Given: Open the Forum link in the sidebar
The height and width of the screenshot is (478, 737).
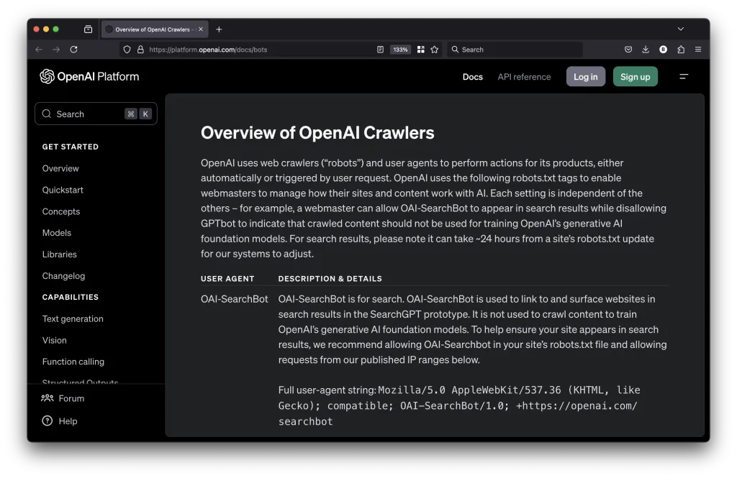Looking at the screenshot, I should (71, 398).
